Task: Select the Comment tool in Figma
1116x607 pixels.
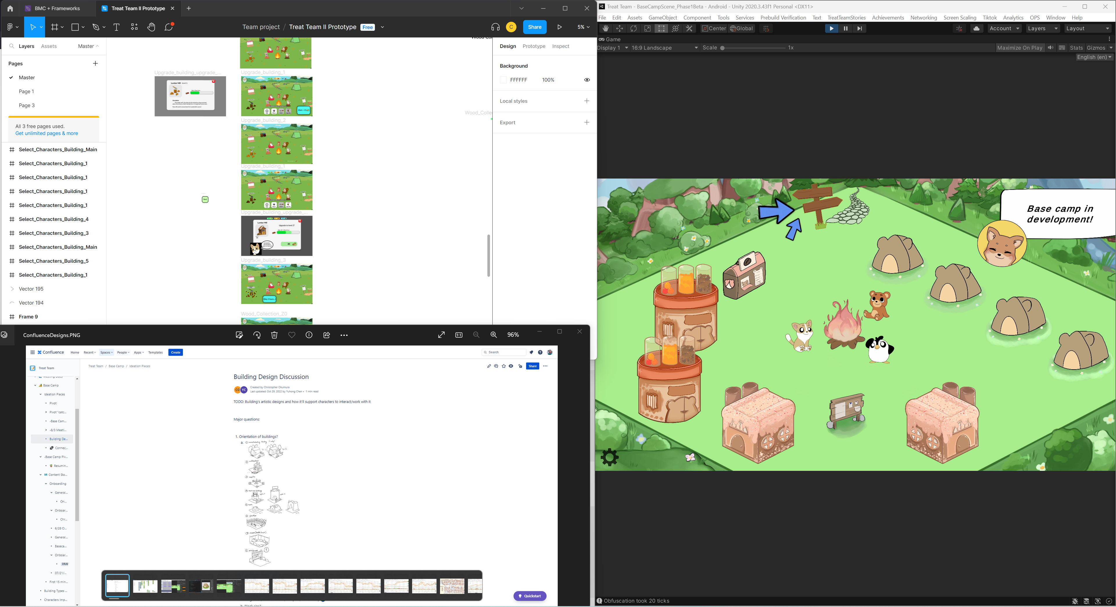Action: (x=169, y=27)
